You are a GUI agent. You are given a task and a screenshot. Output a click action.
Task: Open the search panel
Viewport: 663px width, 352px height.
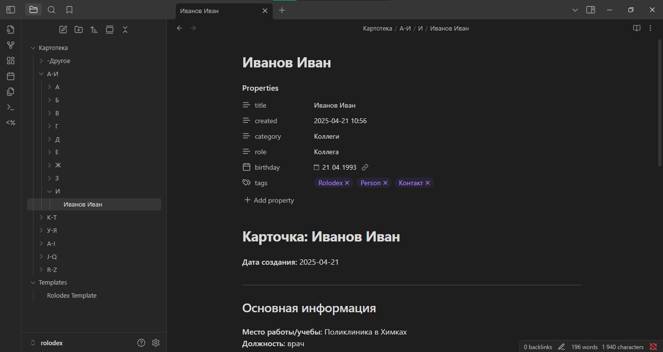(x=51, y=10)
